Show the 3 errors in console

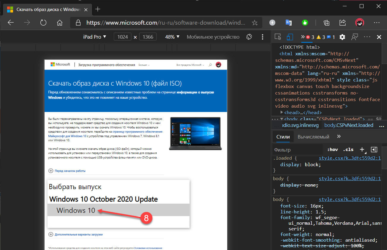(x=310, y=37)
